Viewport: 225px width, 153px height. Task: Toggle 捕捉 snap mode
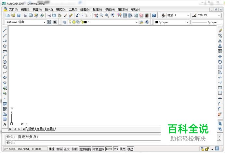pyautogui.click(x=51, y=149)
